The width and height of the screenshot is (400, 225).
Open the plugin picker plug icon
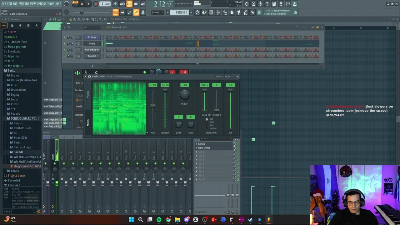tap(239, 12)
